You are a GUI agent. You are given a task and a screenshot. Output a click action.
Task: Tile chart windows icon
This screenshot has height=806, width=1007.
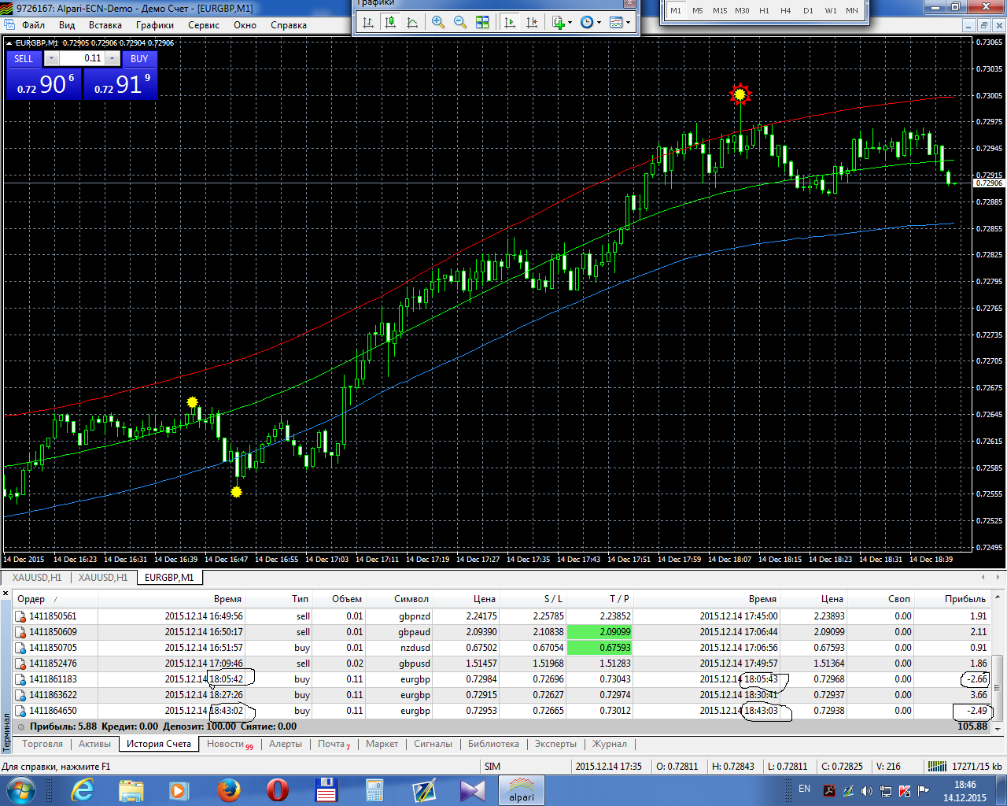(x=482, y=22)
